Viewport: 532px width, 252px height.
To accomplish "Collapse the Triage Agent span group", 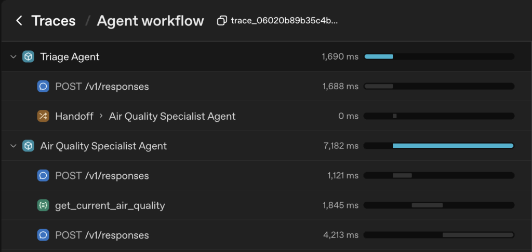I will 14,57.
